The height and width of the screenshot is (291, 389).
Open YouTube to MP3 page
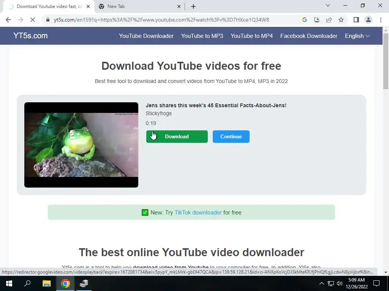pyautogui.click(x=202, y=36)
